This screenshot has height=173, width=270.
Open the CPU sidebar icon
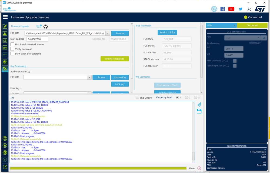pos(5,48)
